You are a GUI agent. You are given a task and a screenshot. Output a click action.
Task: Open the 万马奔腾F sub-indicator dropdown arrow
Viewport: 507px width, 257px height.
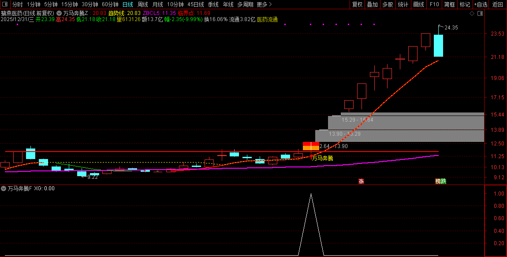pos(4,188)
